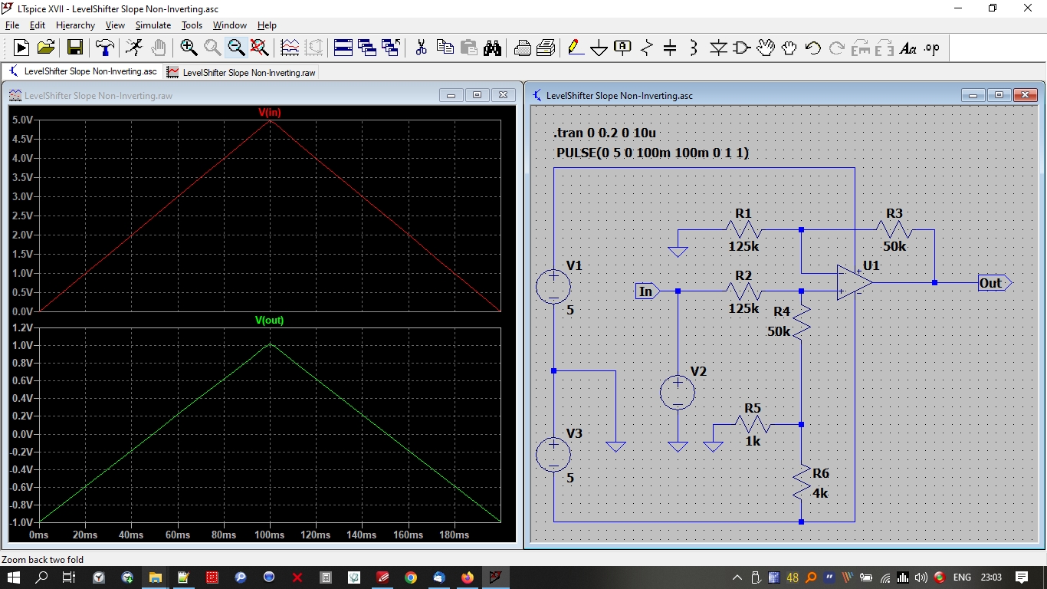This screenshot has width=1047, height=589.
Task: Open the Windows Start menu
Action: click(x=14, y=577)
